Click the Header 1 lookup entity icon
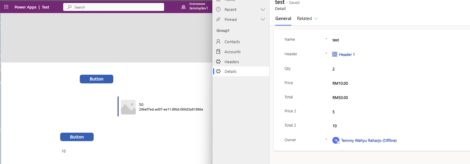 click(335, 54)
